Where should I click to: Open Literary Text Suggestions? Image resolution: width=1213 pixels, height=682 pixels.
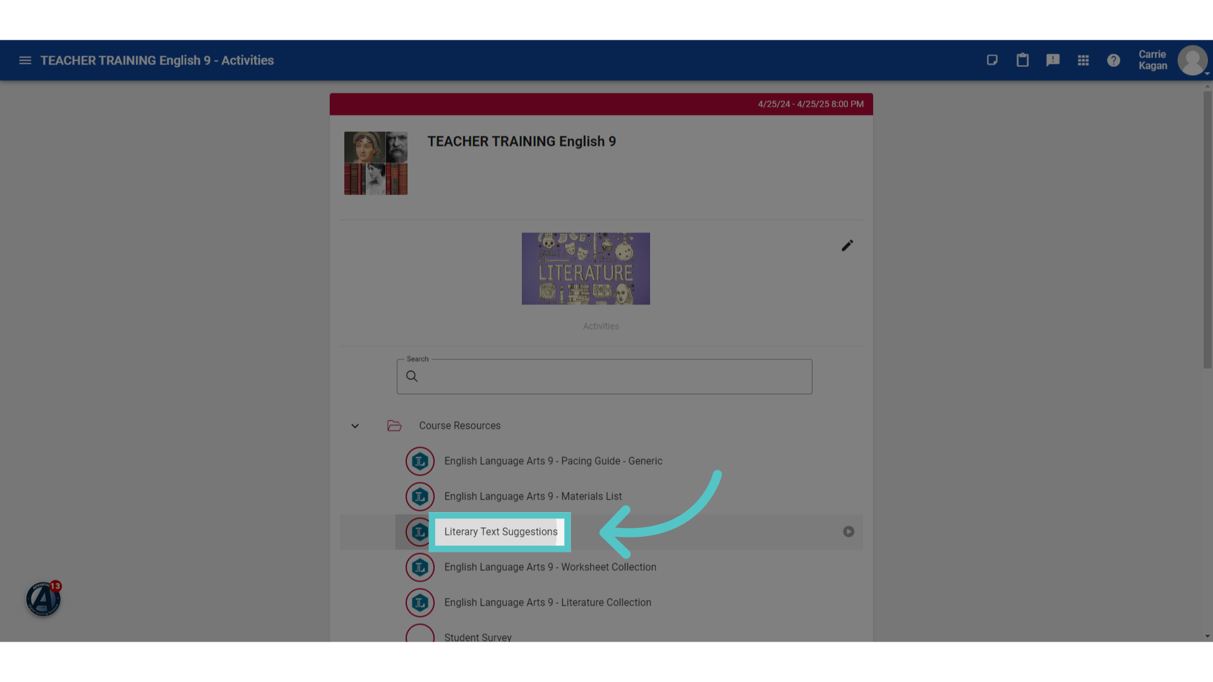[x=500, y=532]
